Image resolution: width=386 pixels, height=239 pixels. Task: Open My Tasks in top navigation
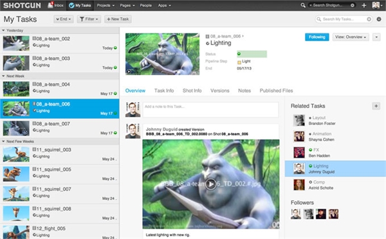(x=80, y=5)
